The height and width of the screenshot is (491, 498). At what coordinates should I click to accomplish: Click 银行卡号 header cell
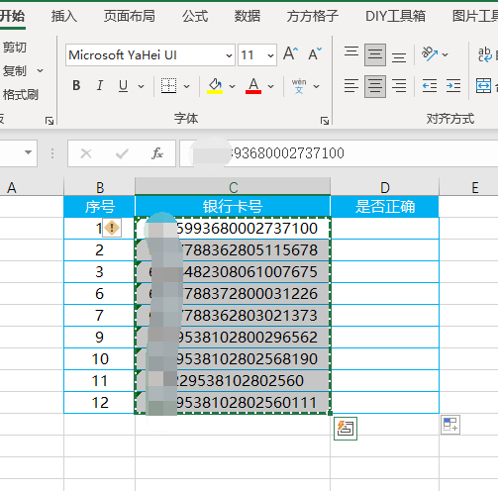tap(233, 207)
